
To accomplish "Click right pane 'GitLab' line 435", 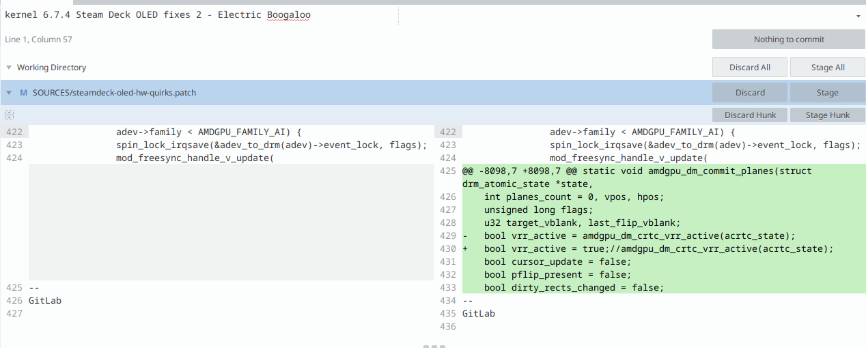I will pyautogui.click(x=479, y=313).
